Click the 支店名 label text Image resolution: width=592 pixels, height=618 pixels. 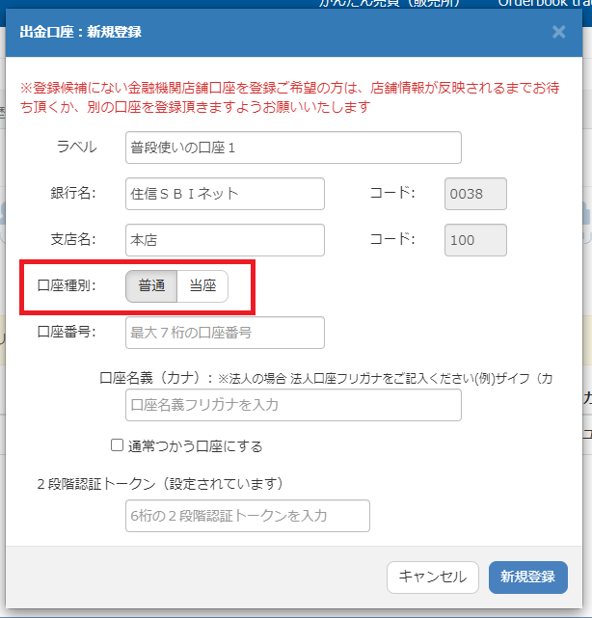tap(73, 239)
